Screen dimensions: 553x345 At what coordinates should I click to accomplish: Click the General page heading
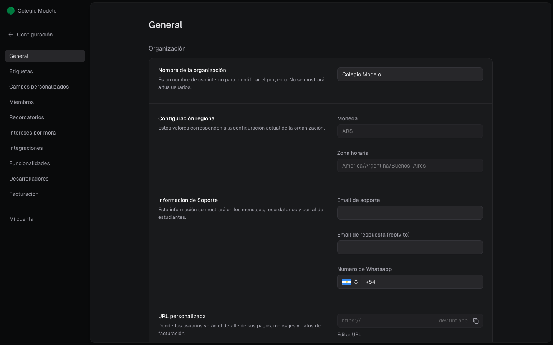pyautogui.click(x=166, y=25)
